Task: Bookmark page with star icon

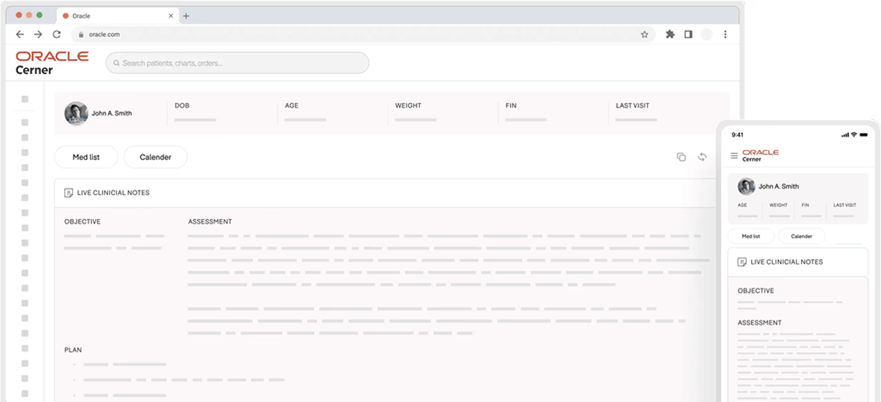Action: (644, 34)
